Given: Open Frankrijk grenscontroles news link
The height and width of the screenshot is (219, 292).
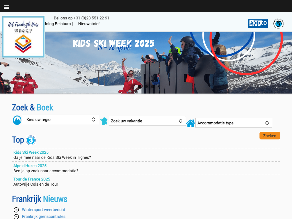Looking at the screenshot, I should pos(44,217).
